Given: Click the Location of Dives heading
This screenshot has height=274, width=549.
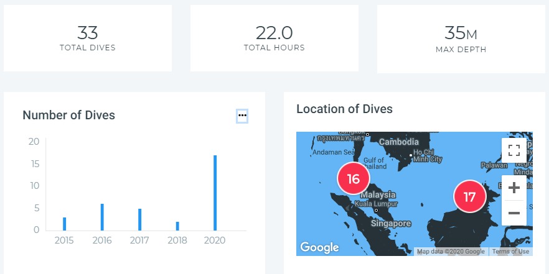Looking at the screenshot, I should 345,109.
